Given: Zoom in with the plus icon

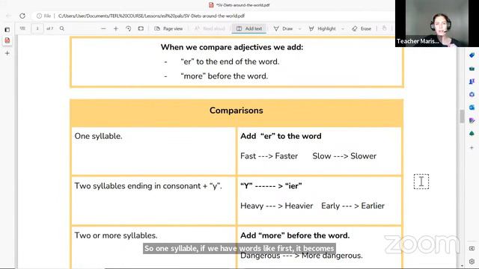Looking at the screenshot, I should tap(116, 28).
